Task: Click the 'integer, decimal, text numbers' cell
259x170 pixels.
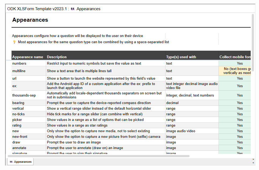Action: click(x=190, y=95)
